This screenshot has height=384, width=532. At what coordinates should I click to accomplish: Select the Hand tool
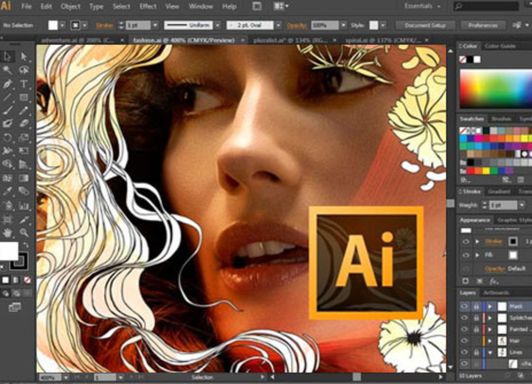pos(8,233)
